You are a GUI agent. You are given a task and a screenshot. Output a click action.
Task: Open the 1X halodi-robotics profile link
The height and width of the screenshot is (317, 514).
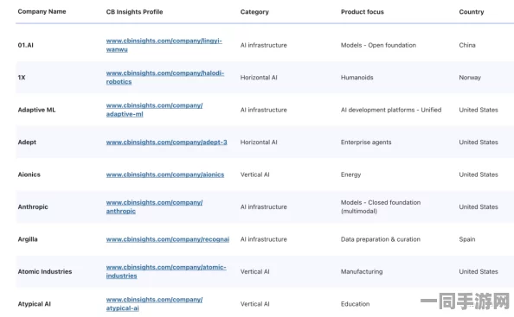[165, 77]
